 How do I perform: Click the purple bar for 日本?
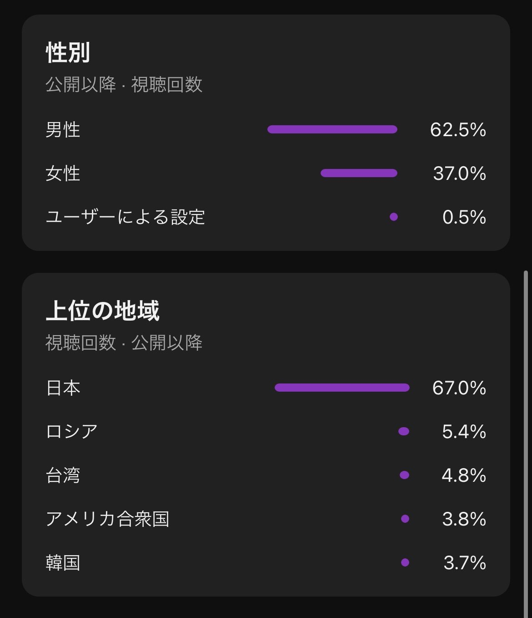point(342,388)
